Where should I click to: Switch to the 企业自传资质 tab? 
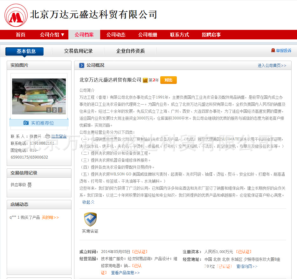pos(130,51)
